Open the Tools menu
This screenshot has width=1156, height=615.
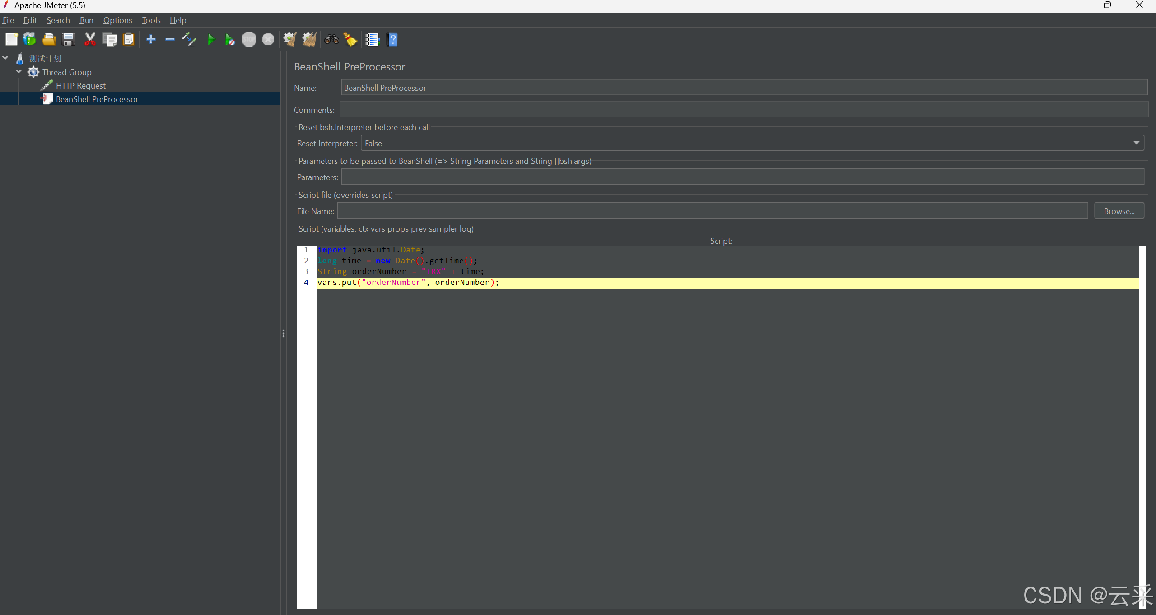(151, 20)
